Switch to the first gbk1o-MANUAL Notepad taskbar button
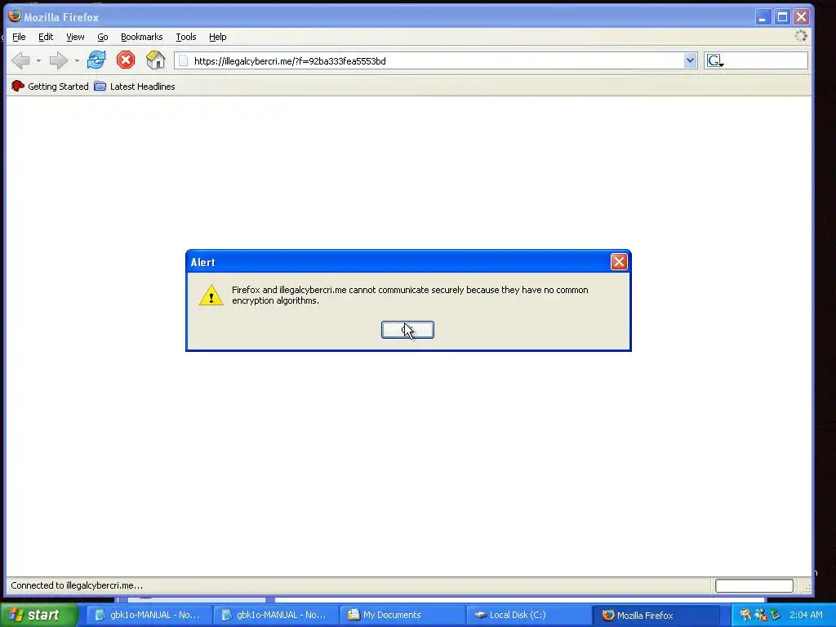This screenshot has width=836, height=627. pyautogui.click(x=149, y=616)
